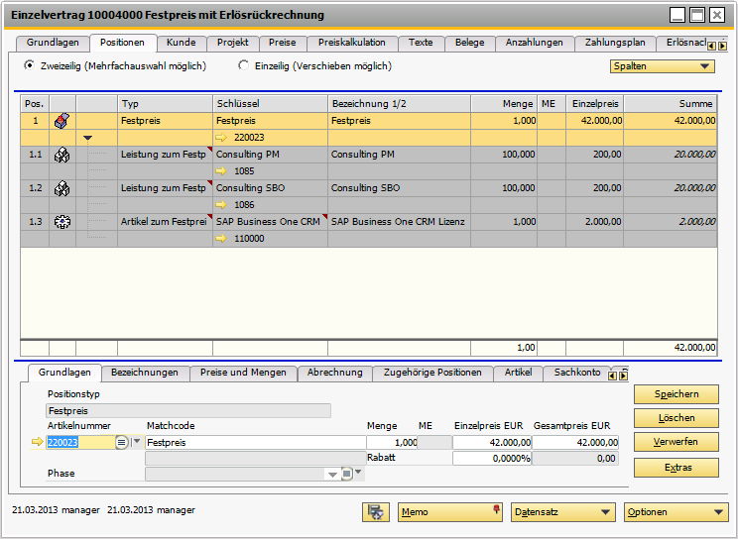
Task: Open the yellow link arrow next to 1085
Action: [x=221, y=171]
